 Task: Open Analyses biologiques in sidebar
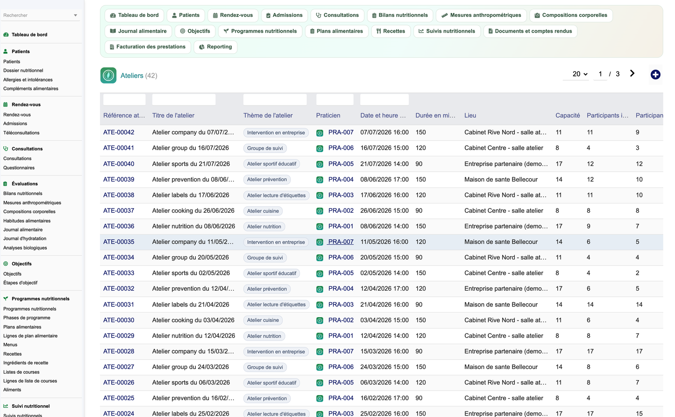(x=25, y=248)
